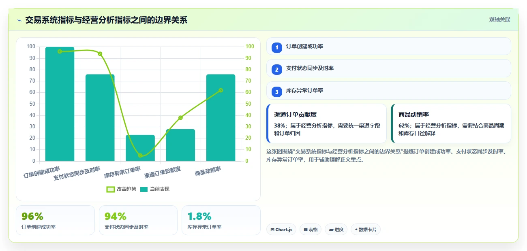
Task: Open the 支付状态同步及时率 list row
Action: pos(388,68)
